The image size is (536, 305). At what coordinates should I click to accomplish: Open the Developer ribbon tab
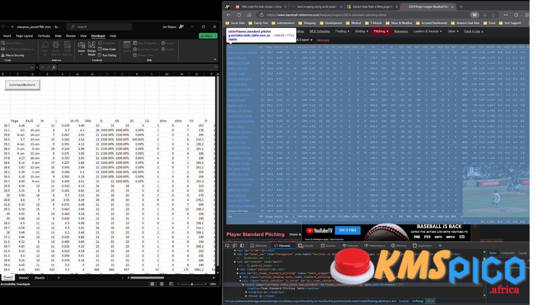98,36
